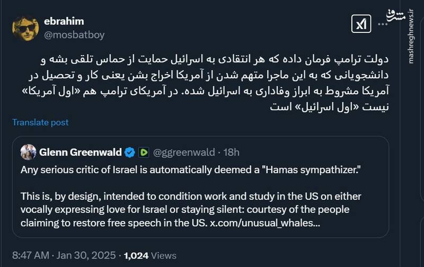
Task: Click the green affiliate badge icon
Action: (144, 153)
